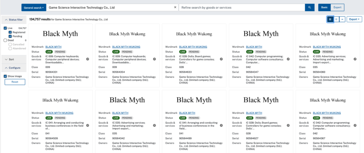Tick the Abandoned checkbox
Screen dimensions: 364x153
click(10, 48)
